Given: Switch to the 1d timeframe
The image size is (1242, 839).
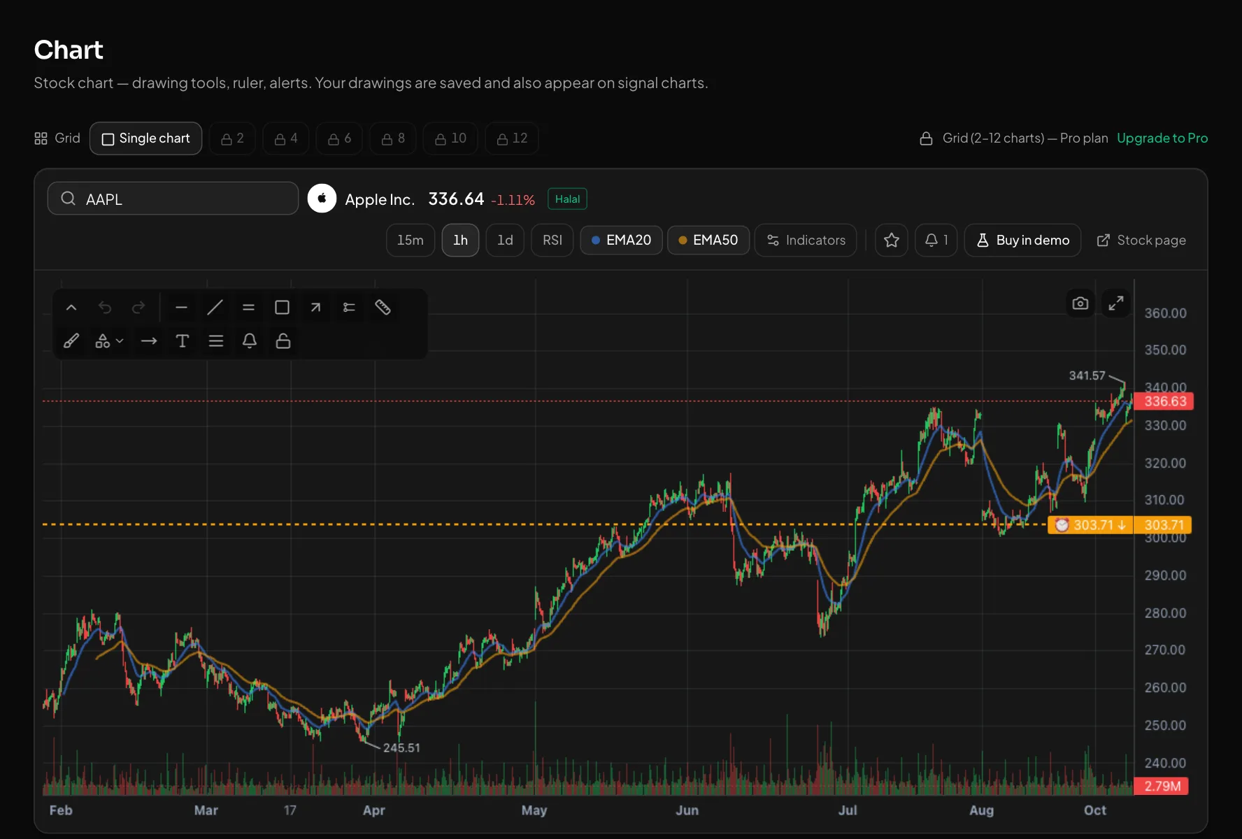Looking at the screenshot, I should [x=505, y=241].
